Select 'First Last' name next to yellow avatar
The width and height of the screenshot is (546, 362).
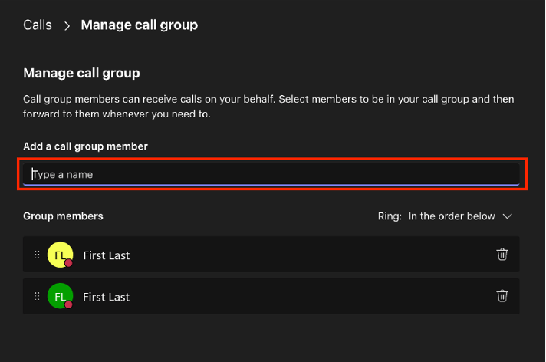point(107,255)
